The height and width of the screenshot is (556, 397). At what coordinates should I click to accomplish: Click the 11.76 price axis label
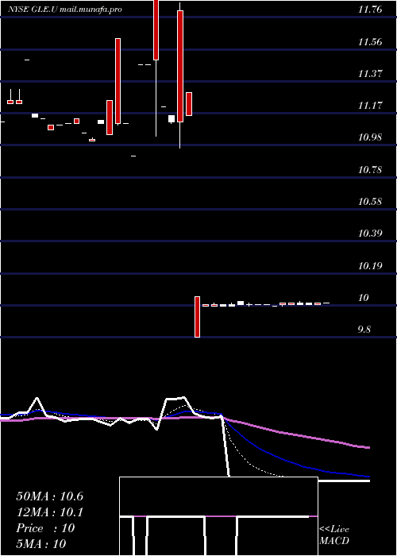click(370, 10)
